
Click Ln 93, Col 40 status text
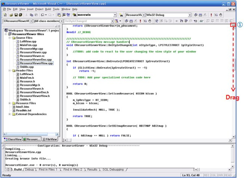coord(191,175)
